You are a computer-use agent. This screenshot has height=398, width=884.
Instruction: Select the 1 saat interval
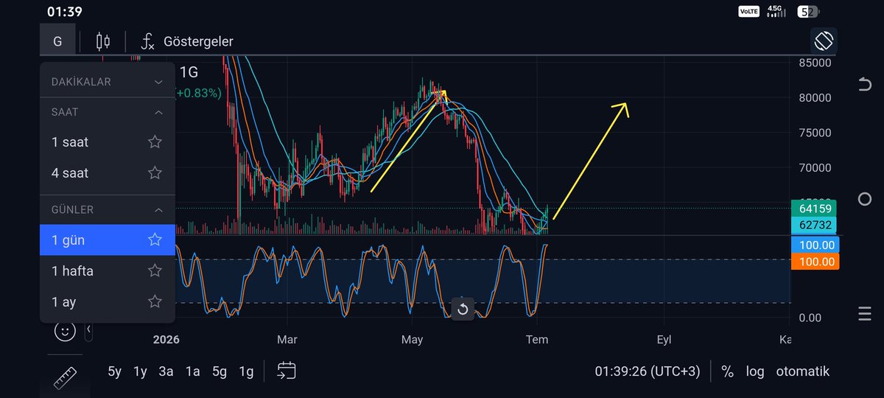[108, 142]
